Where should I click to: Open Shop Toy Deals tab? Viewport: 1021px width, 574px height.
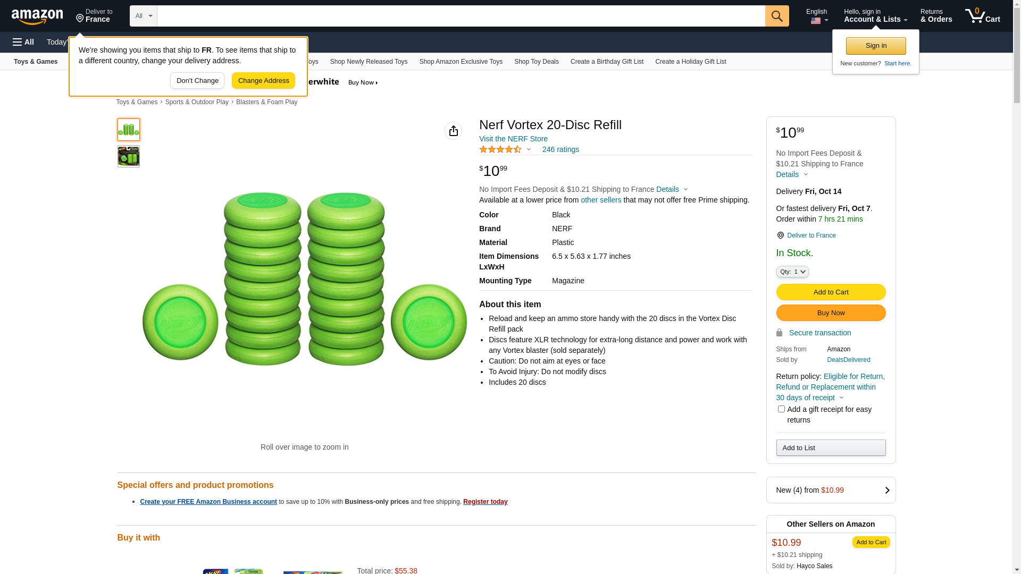tap(536, 62)
